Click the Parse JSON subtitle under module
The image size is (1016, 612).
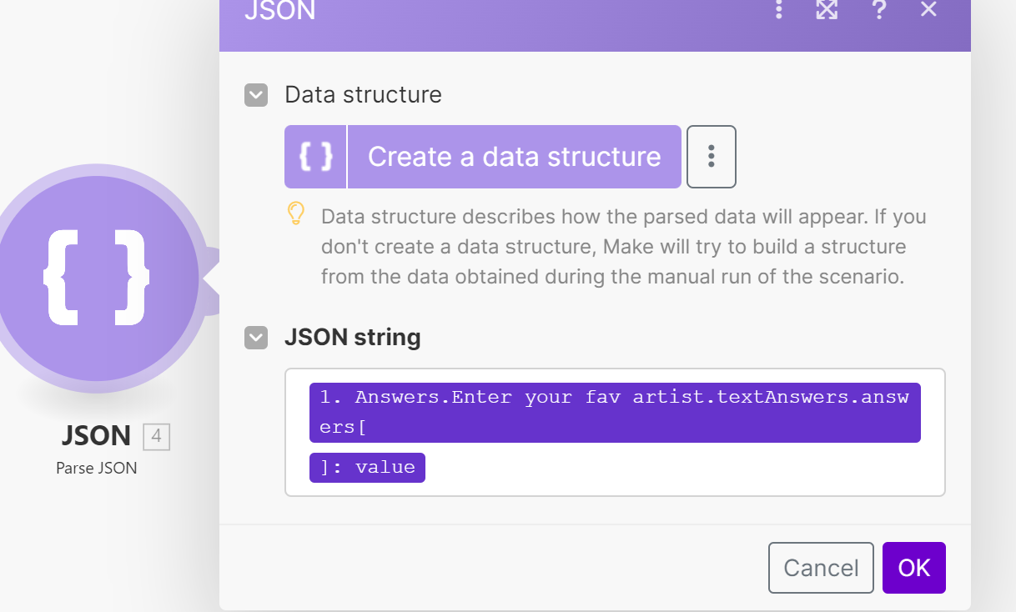click(97, 469)
